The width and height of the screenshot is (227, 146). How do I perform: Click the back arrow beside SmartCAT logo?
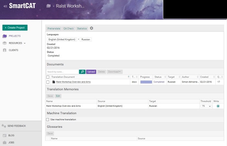pyautogui.click(x=6, y=6)
